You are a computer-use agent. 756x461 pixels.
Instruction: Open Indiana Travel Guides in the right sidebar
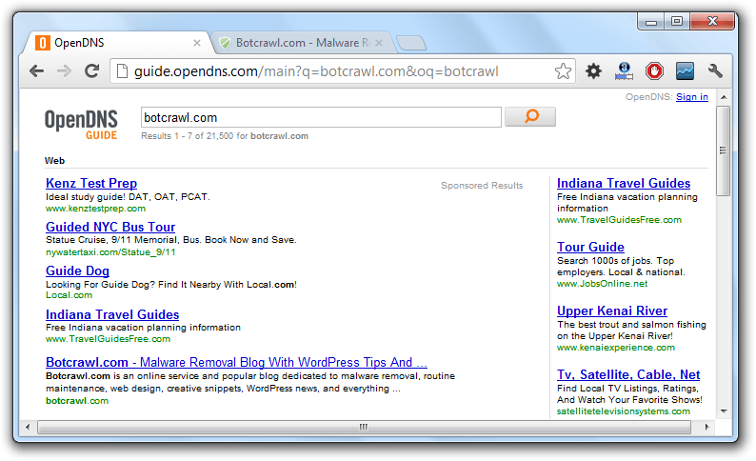pyautogui.click(x=624, y=183)
